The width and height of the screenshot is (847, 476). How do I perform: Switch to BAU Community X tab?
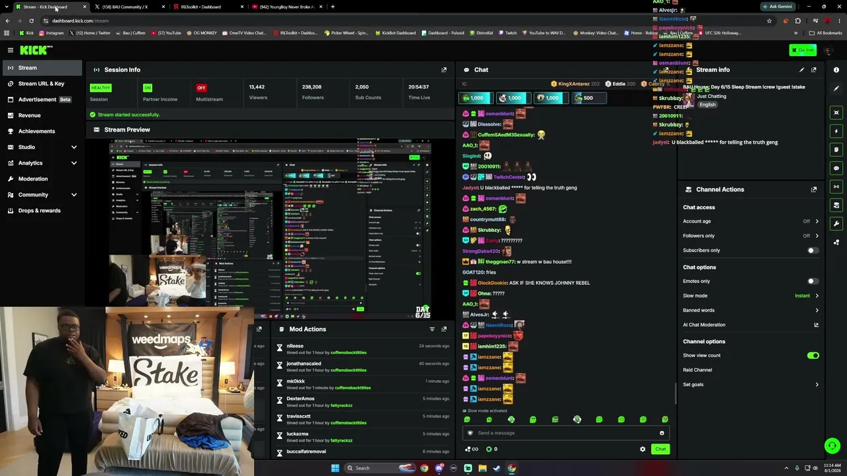(x=129, y=7)
